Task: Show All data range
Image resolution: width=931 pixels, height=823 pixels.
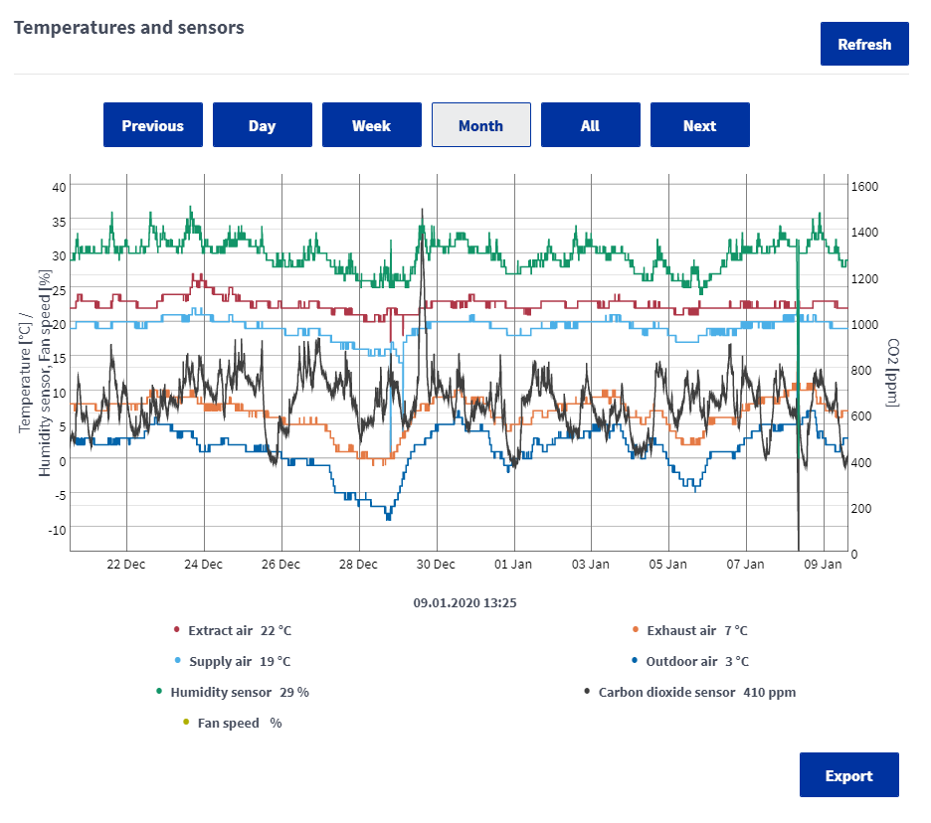Action: pyautogui.click(x=590, y=125)
